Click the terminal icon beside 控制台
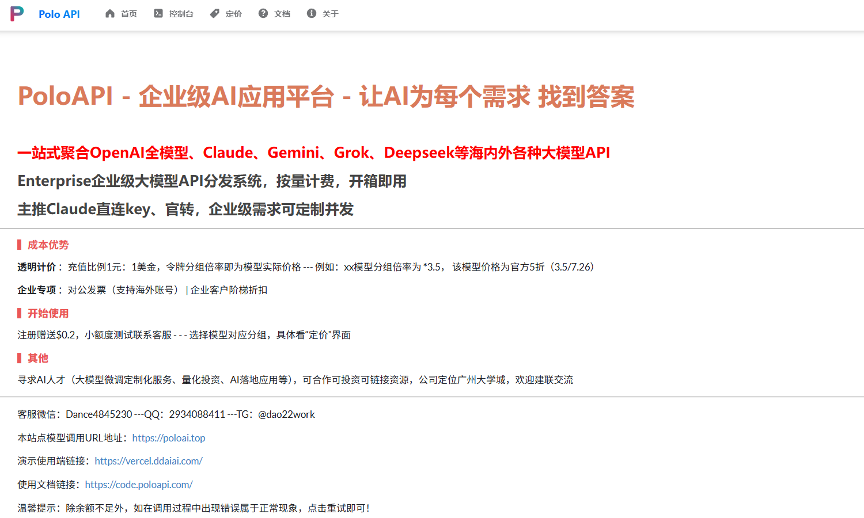864x518 pixels. (158, 13)
